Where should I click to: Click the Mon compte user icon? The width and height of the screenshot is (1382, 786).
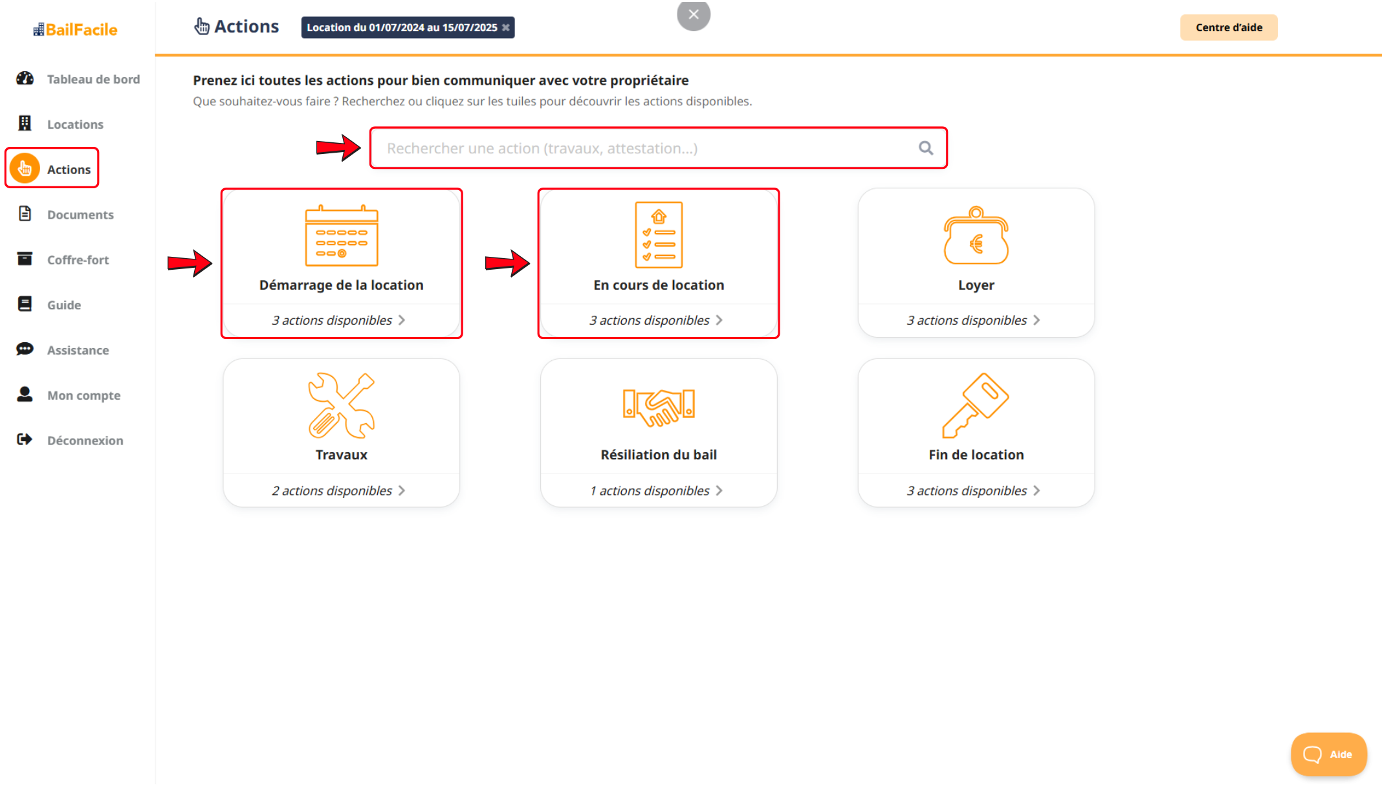[25, 395]
